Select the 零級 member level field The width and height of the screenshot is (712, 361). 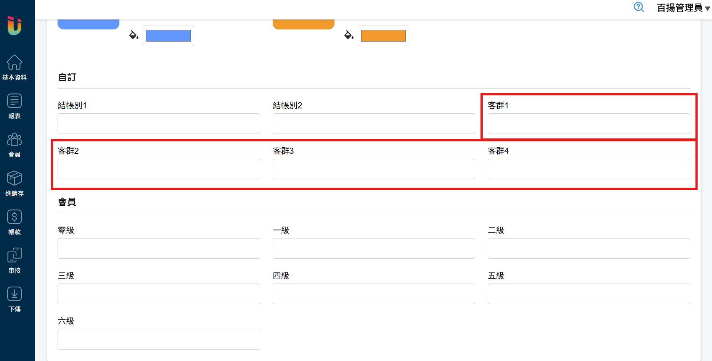(159, 248)
